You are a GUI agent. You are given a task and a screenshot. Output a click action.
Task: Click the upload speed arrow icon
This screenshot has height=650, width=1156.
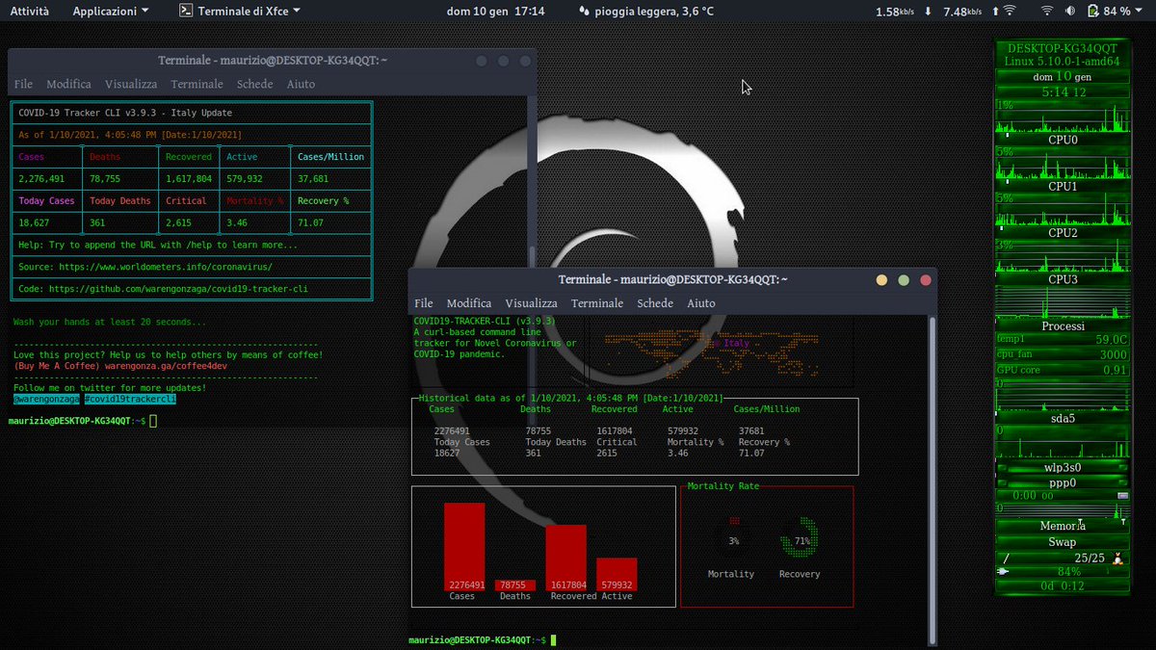[995, 12]
